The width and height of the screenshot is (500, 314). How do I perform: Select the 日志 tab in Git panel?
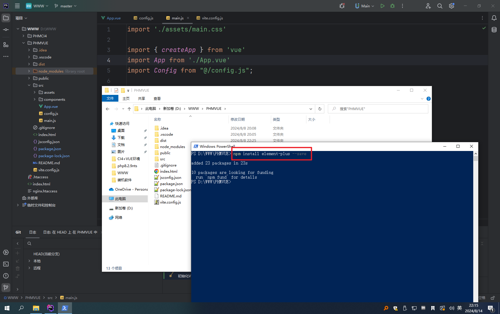coord(33,232)
